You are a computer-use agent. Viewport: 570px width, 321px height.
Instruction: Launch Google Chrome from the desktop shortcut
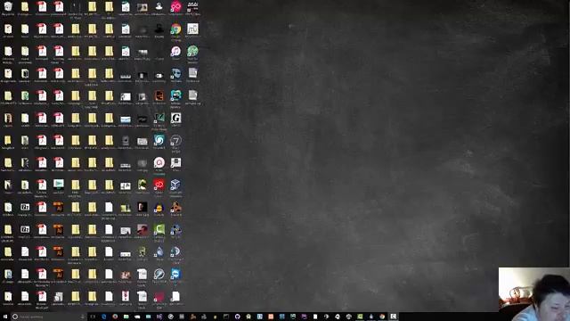coord(176,29)
